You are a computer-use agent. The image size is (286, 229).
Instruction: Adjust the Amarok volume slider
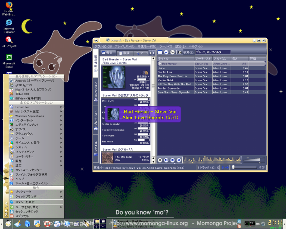(x=254, y=160)
